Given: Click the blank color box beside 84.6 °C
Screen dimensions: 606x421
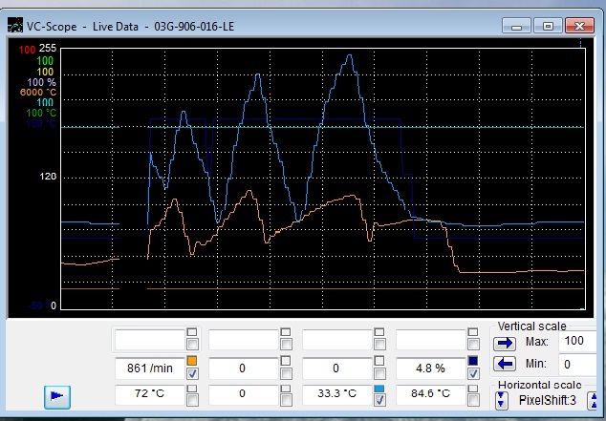Looking at the screenshot, I should pos(473,389).
